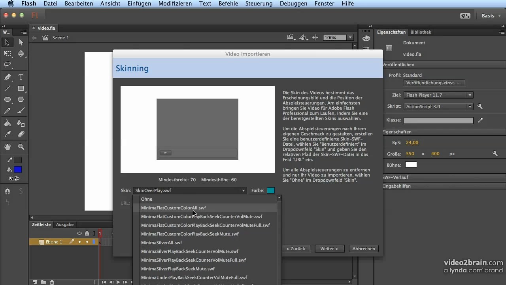Viewport: 506px width, 285px height.
Task: Select the Pen tool in the toolbox
Action: point(8,77)
